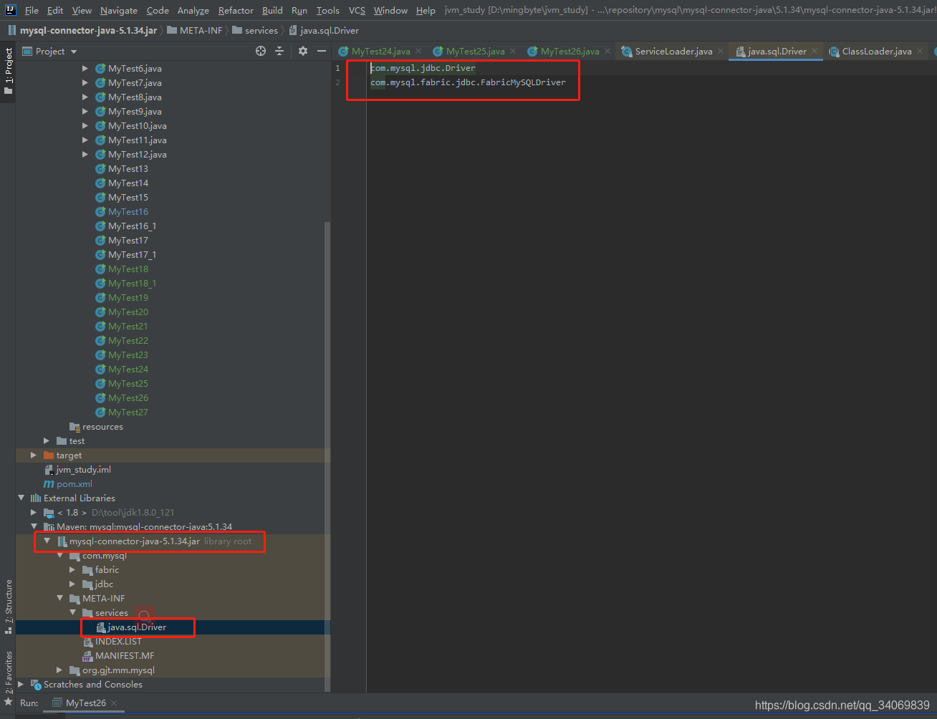Viewport: 937px width, 719px height.
Task: Click mysql-connector-java jar icon in breadcrumb
Action: tap(12, 31)
